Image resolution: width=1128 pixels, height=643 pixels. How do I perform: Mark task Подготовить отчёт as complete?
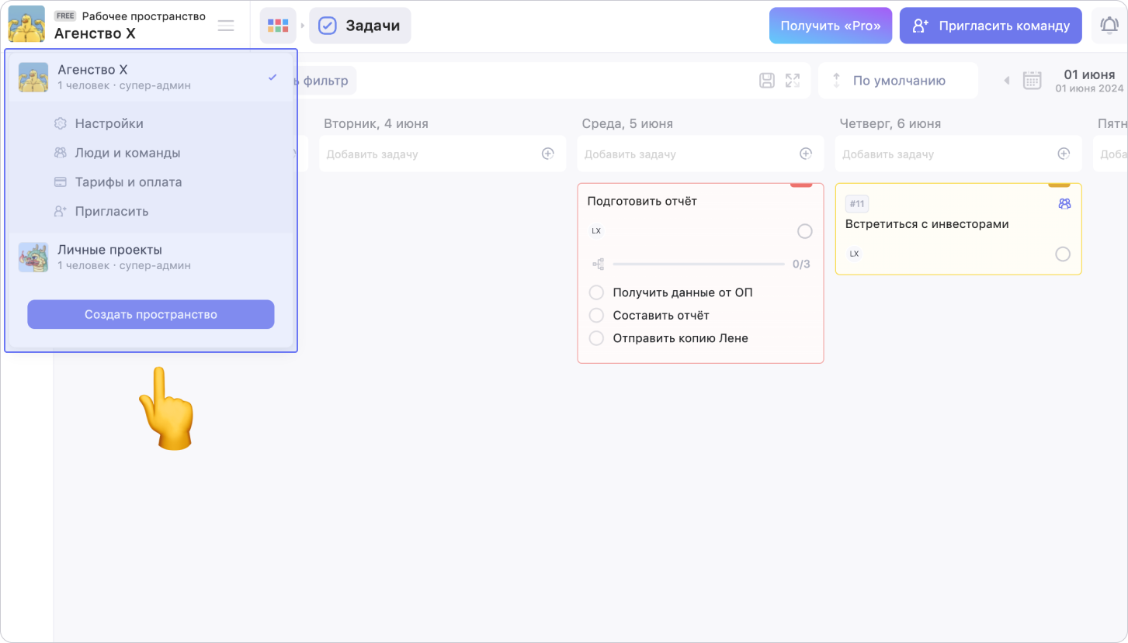[804, 231]
